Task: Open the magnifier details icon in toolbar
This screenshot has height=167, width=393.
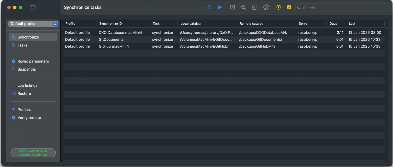Action: click(243, 8)
